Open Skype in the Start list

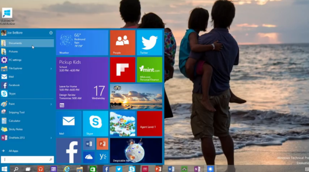click(27, 94)
